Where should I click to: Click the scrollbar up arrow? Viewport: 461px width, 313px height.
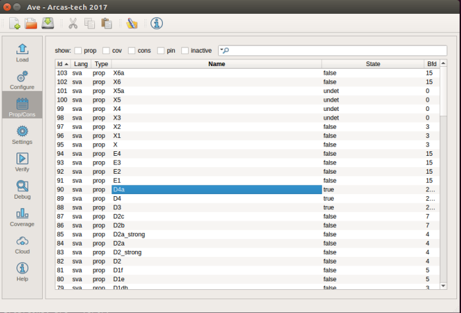point(443,63)
